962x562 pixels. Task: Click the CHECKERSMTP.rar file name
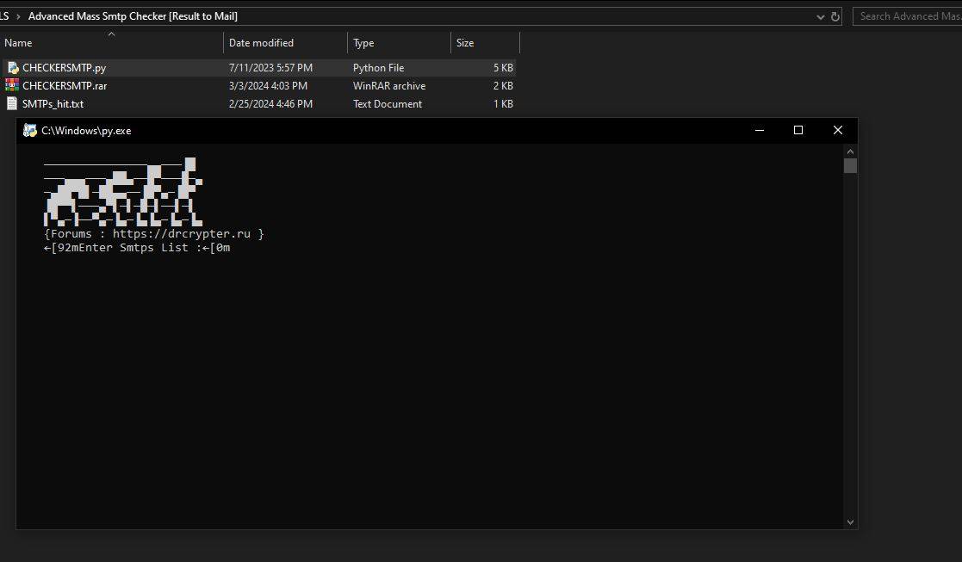coord(65,86)
